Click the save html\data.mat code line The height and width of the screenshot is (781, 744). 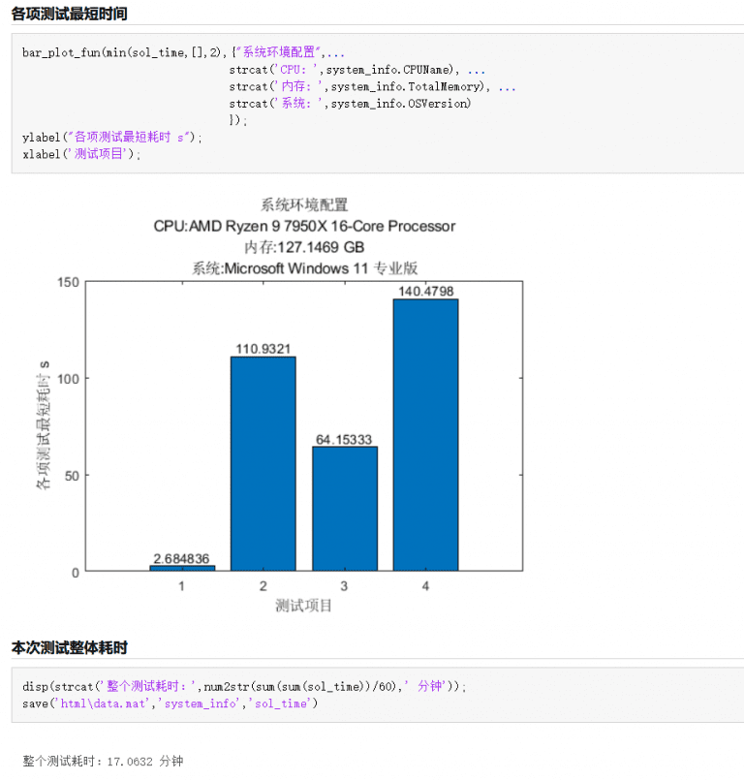point(170,703)
